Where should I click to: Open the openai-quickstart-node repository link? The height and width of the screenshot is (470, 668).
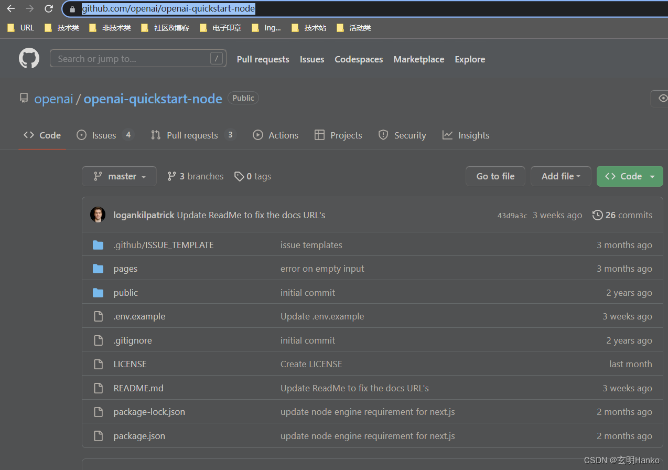coord(153,99)
